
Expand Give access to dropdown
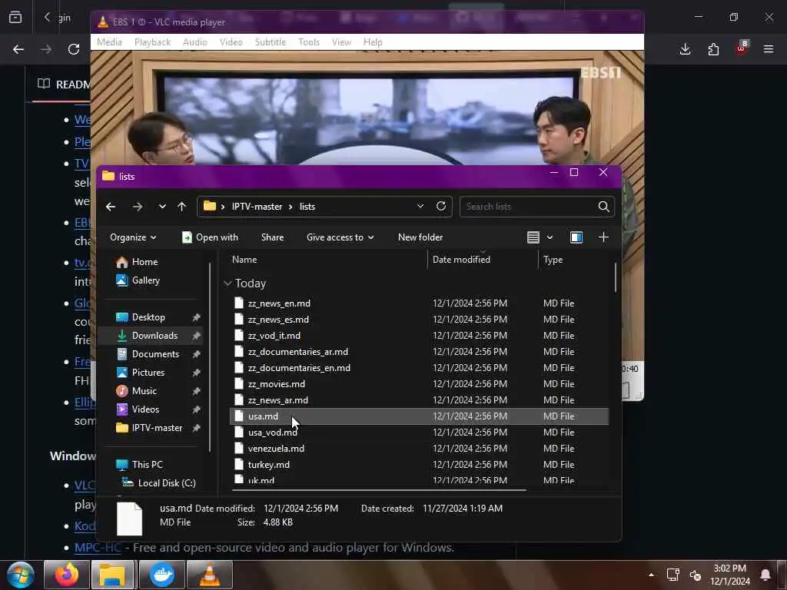pyautogui.click(x=340, y=237)
